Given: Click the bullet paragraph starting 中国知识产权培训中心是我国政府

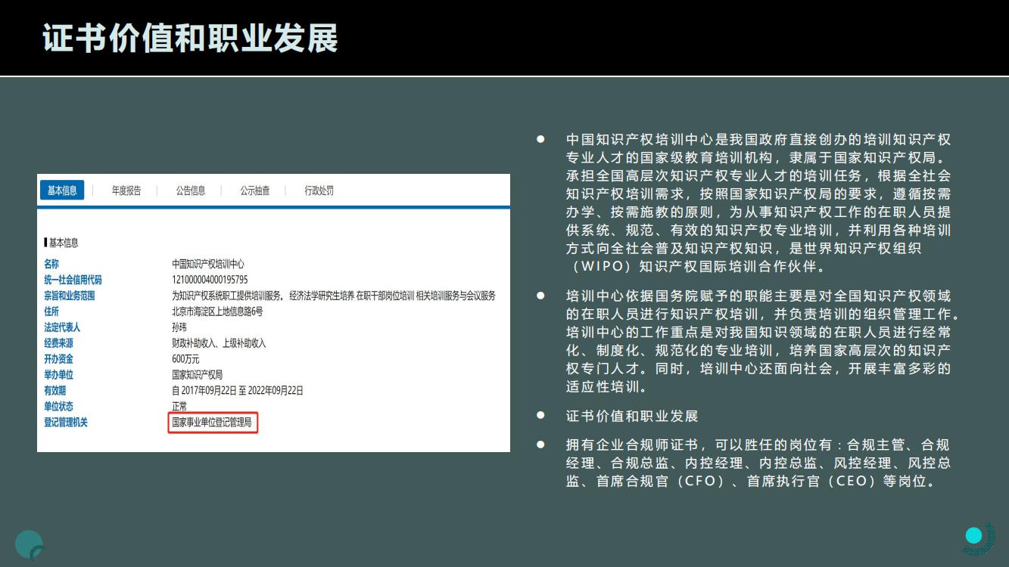Looking at the screenshot, I should [x=758, y=203].
